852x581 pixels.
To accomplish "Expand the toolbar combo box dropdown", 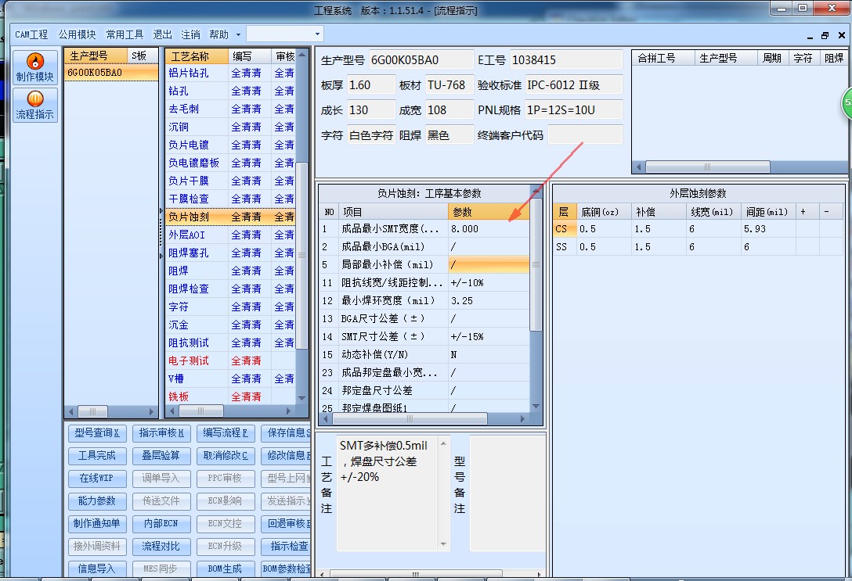I will 317,34.
